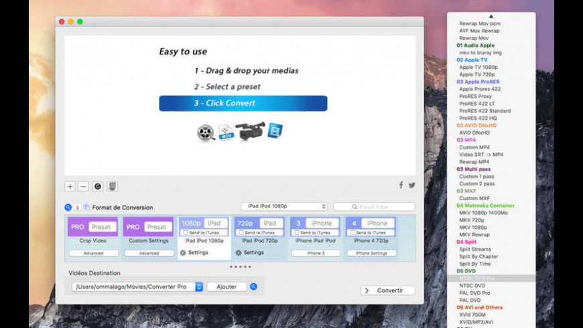Click the MOV file icon
The image size is (583, 328).
(x=226, y=133)
